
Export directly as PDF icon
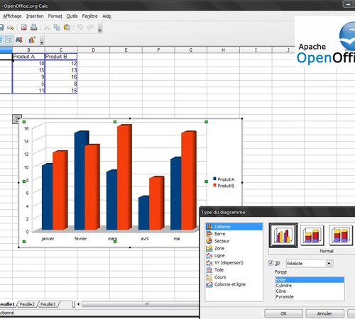pyautogui.click(x=23, y=27)
